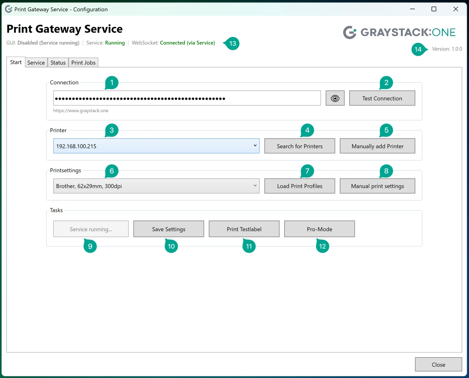The image size is (469, 378).
Task: Go to the Print Jobs tab
Action: [83, 63]
